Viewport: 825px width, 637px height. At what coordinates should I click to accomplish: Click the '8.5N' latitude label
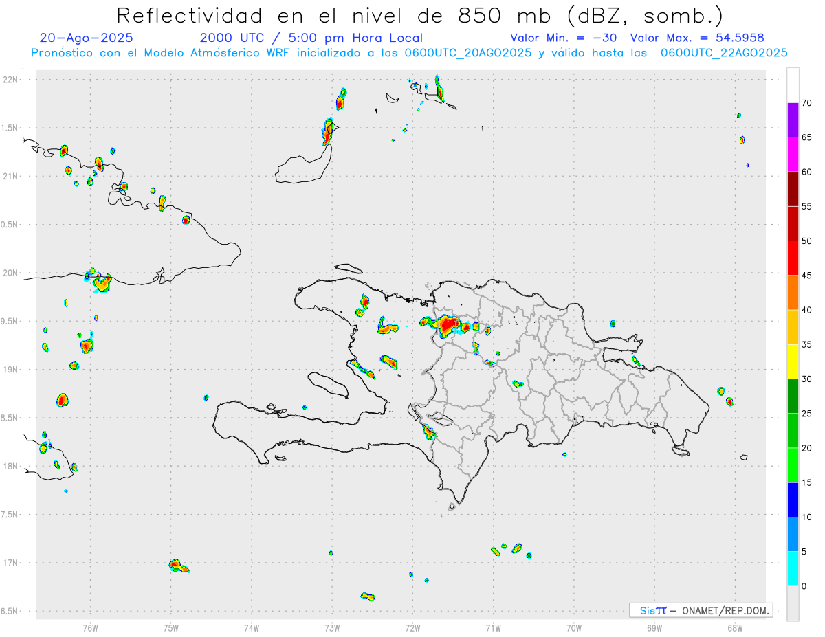click(10, 418)
